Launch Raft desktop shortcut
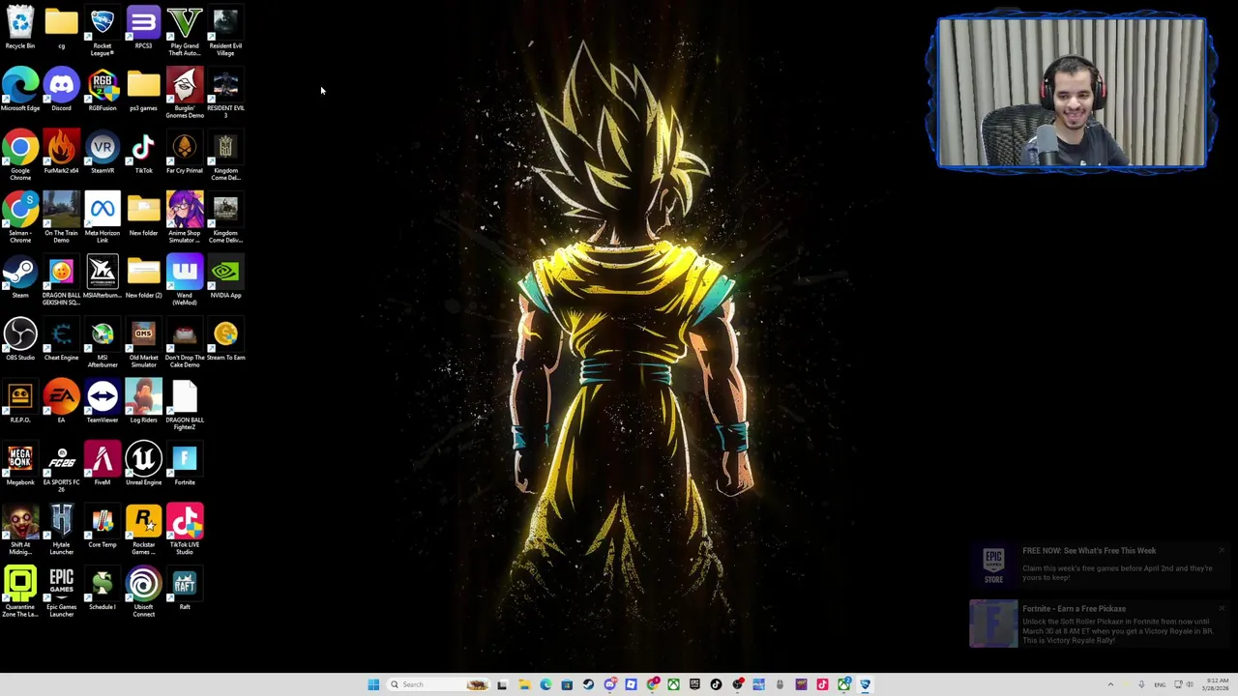This screenshot has height=696, width=1238. tap(185, 590)
